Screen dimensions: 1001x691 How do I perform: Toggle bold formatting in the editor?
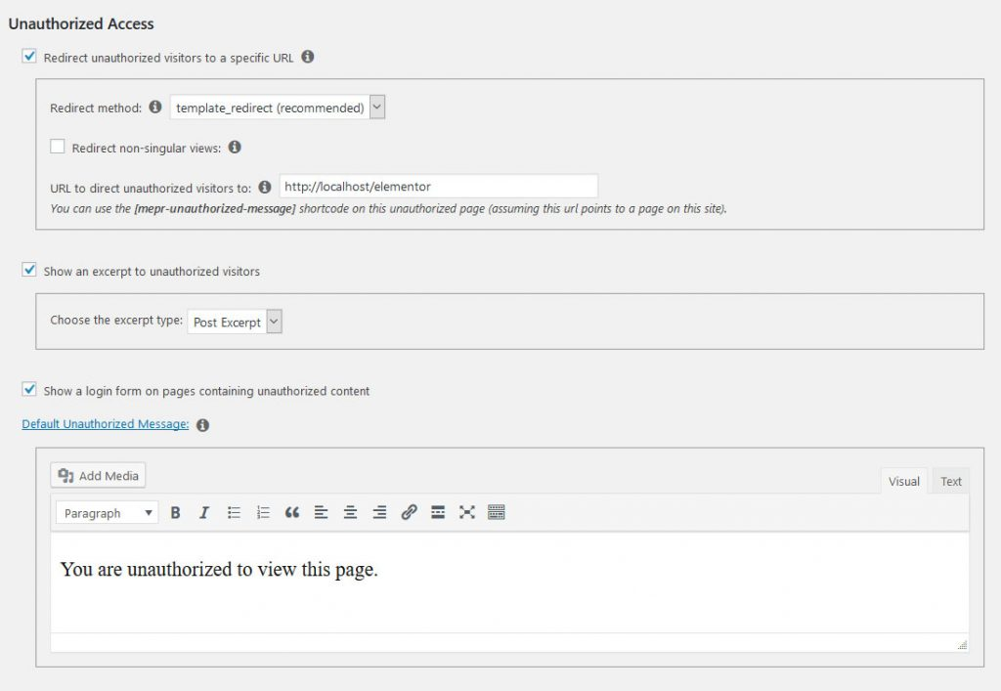point(176,512)
